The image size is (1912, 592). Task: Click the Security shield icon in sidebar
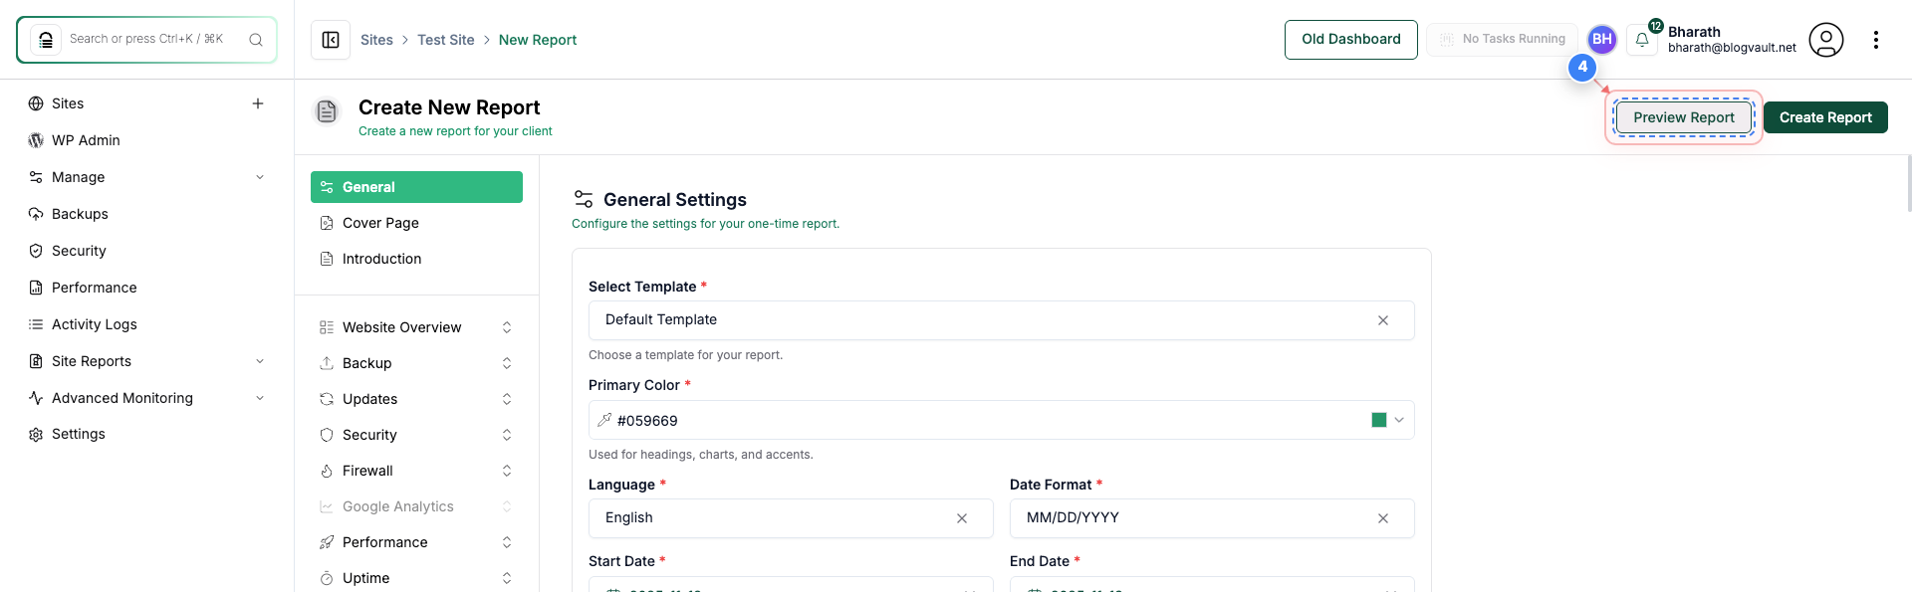point(36,251)
